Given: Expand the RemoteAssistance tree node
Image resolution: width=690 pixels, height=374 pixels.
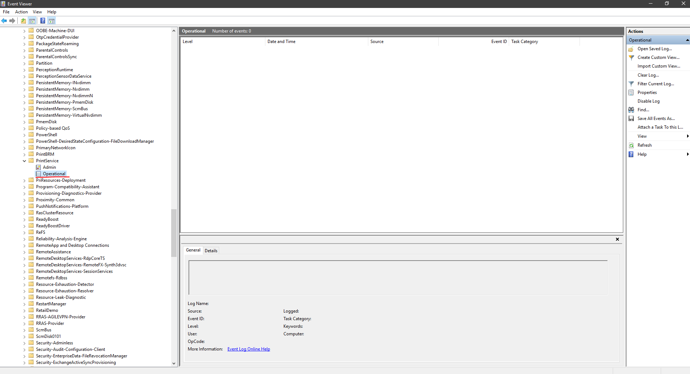Looking at the screenshot, I should click(x=25, y=252).
